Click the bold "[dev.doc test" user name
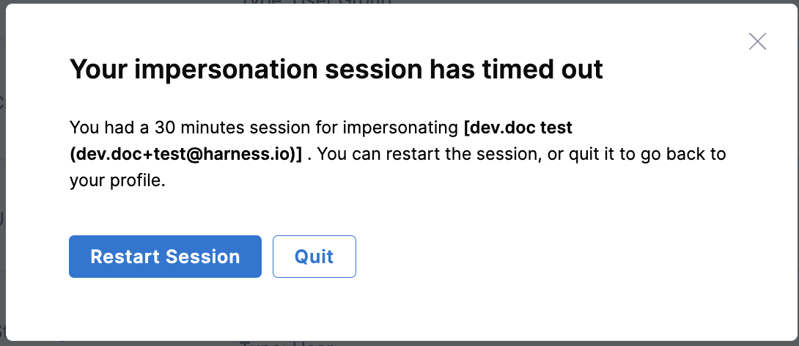The height and width of the screenshot is (346, 799). tap(518, 128)
